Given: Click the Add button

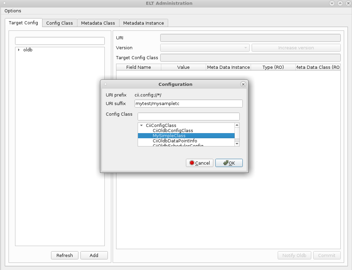Looking at the screenshot, I should point(94,255).
